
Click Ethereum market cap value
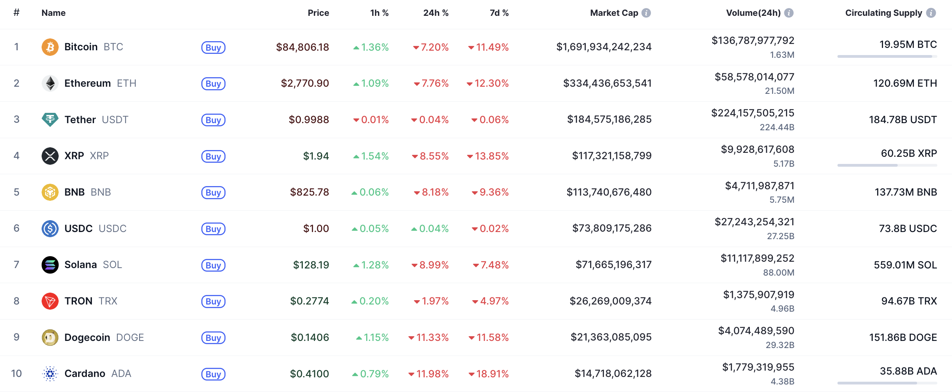click(x=607, y=83)
